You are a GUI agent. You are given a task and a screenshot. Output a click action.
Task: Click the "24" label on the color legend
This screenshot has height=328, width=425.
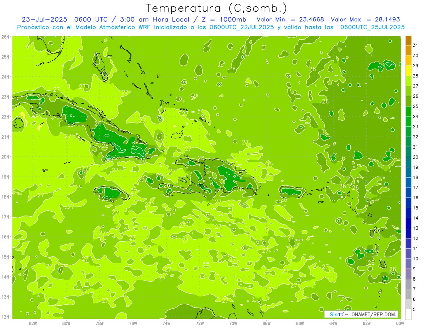click(x=415, y=116)
